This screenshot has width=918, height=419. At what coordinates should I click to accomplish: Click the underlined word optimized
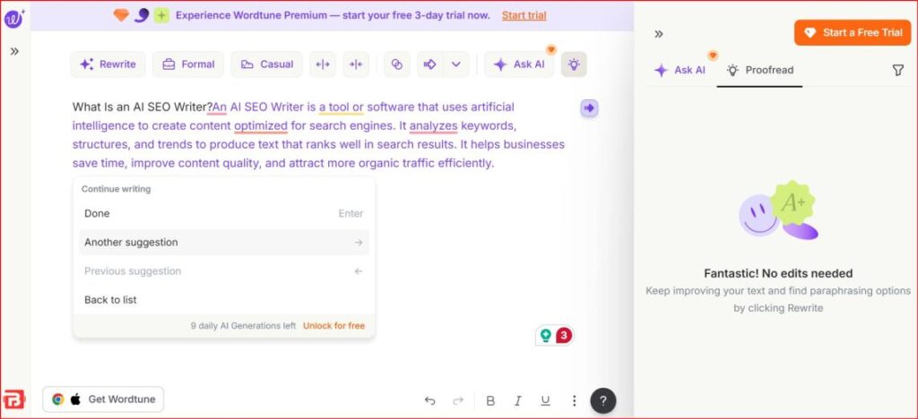pyautogui.click(x=261, y=125)
